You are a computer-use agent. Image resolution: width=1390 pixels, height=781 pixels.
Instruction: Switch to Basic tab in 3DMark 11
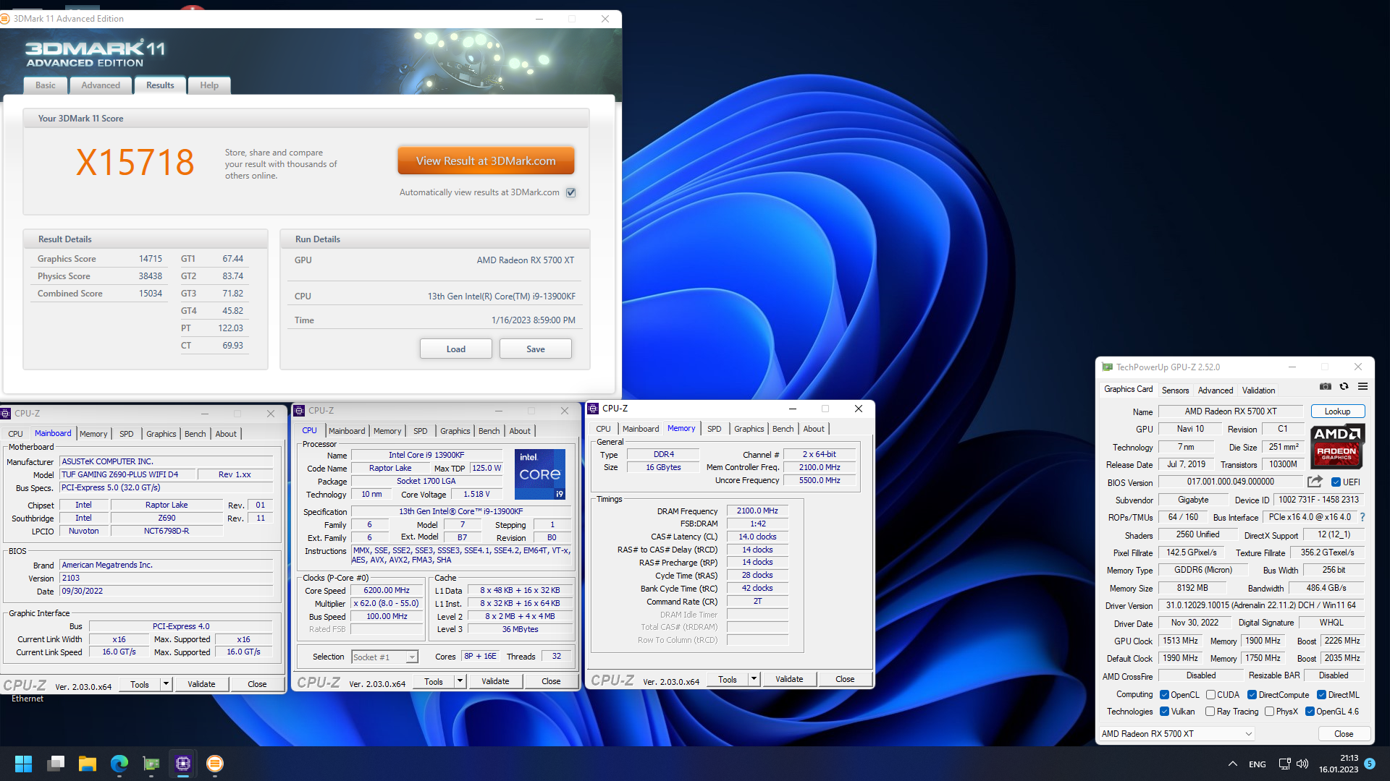tap(46, 85)
